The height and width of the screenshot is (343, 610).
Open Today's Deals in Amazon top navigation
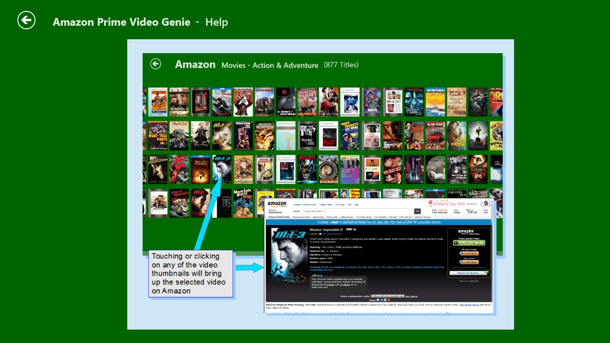[x=326, y=205]
